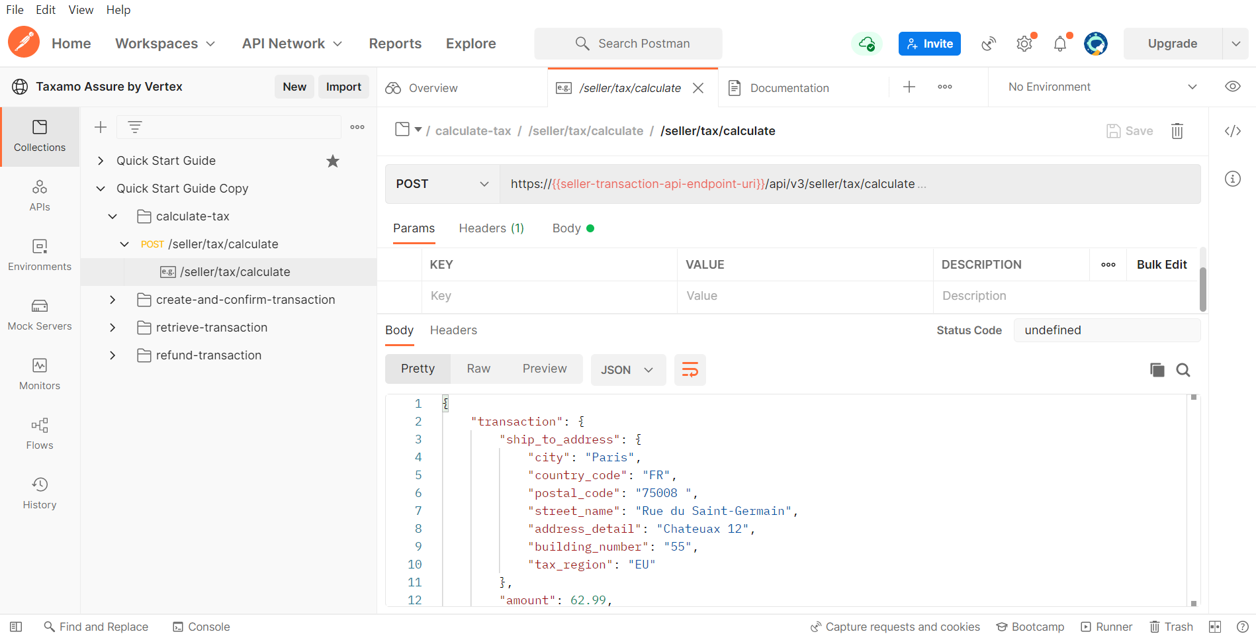Open collections panel more options

[357, 127]
